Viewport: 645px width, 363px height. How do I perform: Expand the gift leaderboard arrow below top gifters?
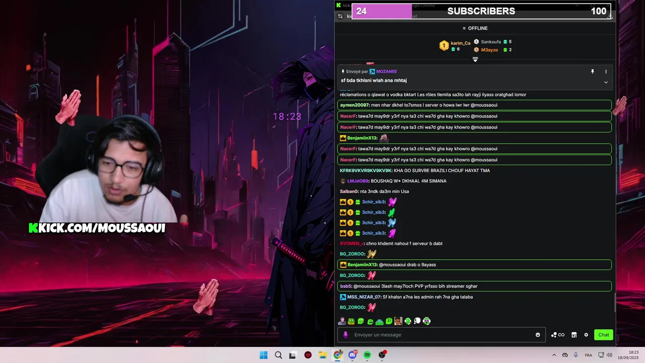[475, 59]
